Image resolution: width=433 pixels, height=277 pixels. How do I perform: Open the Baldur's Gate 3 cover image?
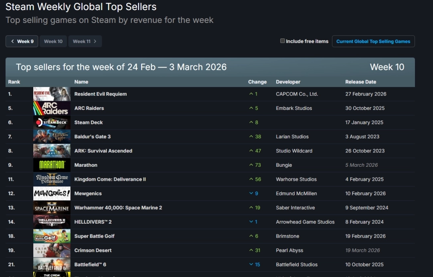[51, 136]
